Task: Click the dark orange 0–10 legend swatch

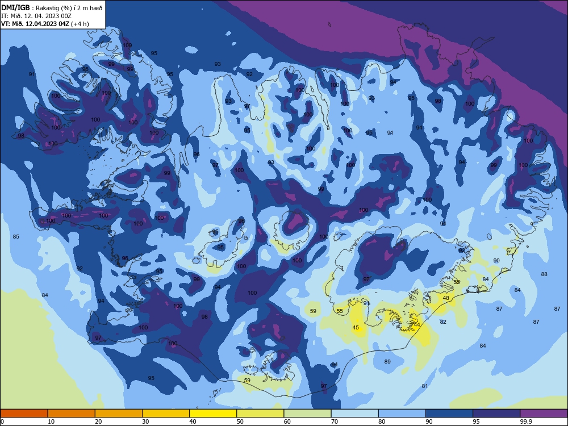Action: pyautogui.click(x=24, y=414)
